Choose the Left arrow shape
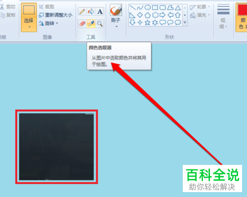247x197 pixels. pos(170,15)
